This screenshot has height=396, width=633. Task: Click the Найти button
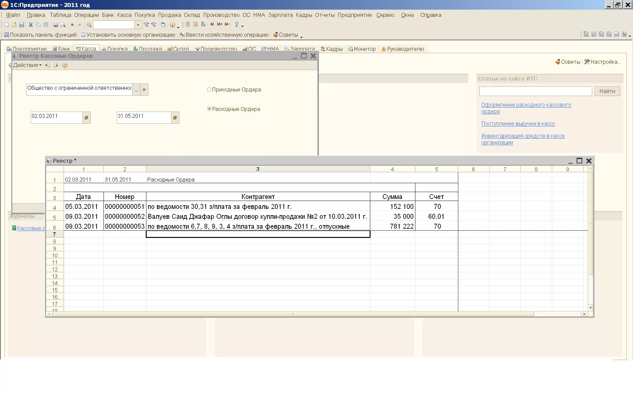pos(607,91)
